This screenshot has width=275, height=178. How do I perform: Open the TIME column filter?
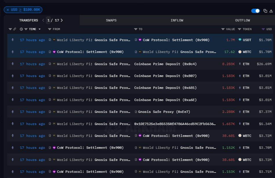click(x=26, y=29)
